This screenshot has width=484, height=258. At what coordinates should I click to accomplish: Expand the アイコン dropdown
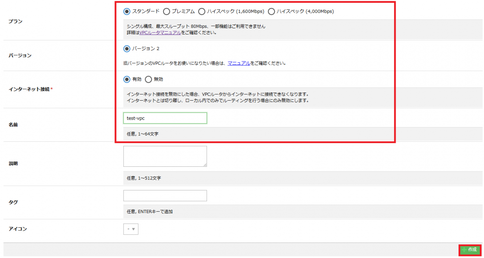pos(131,229)
